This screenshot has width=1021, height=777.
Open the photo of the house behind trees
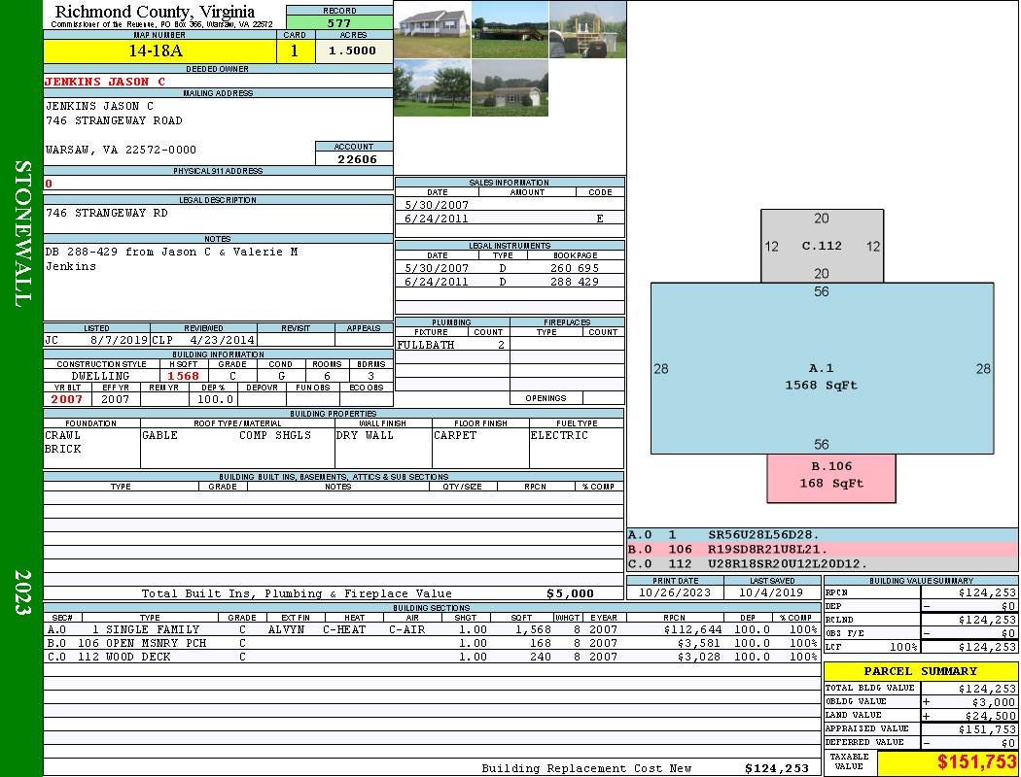pyautogui.click(x=432, y=88)
